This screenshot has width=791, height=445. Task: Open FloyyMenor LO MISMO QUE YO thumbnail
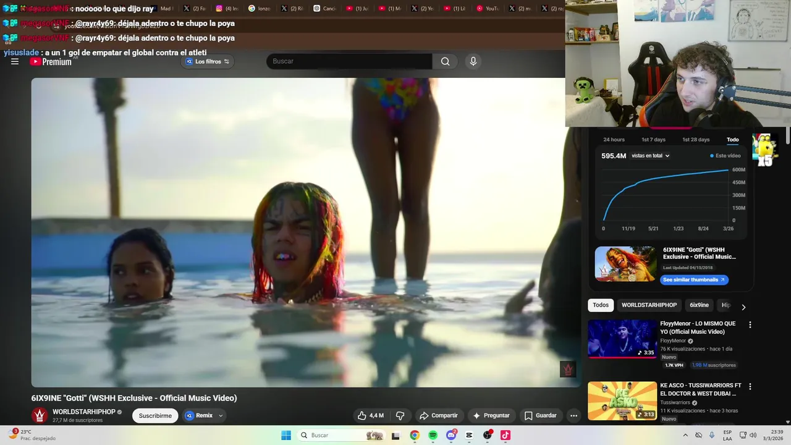pyautogui.click(x=622, y=339)
